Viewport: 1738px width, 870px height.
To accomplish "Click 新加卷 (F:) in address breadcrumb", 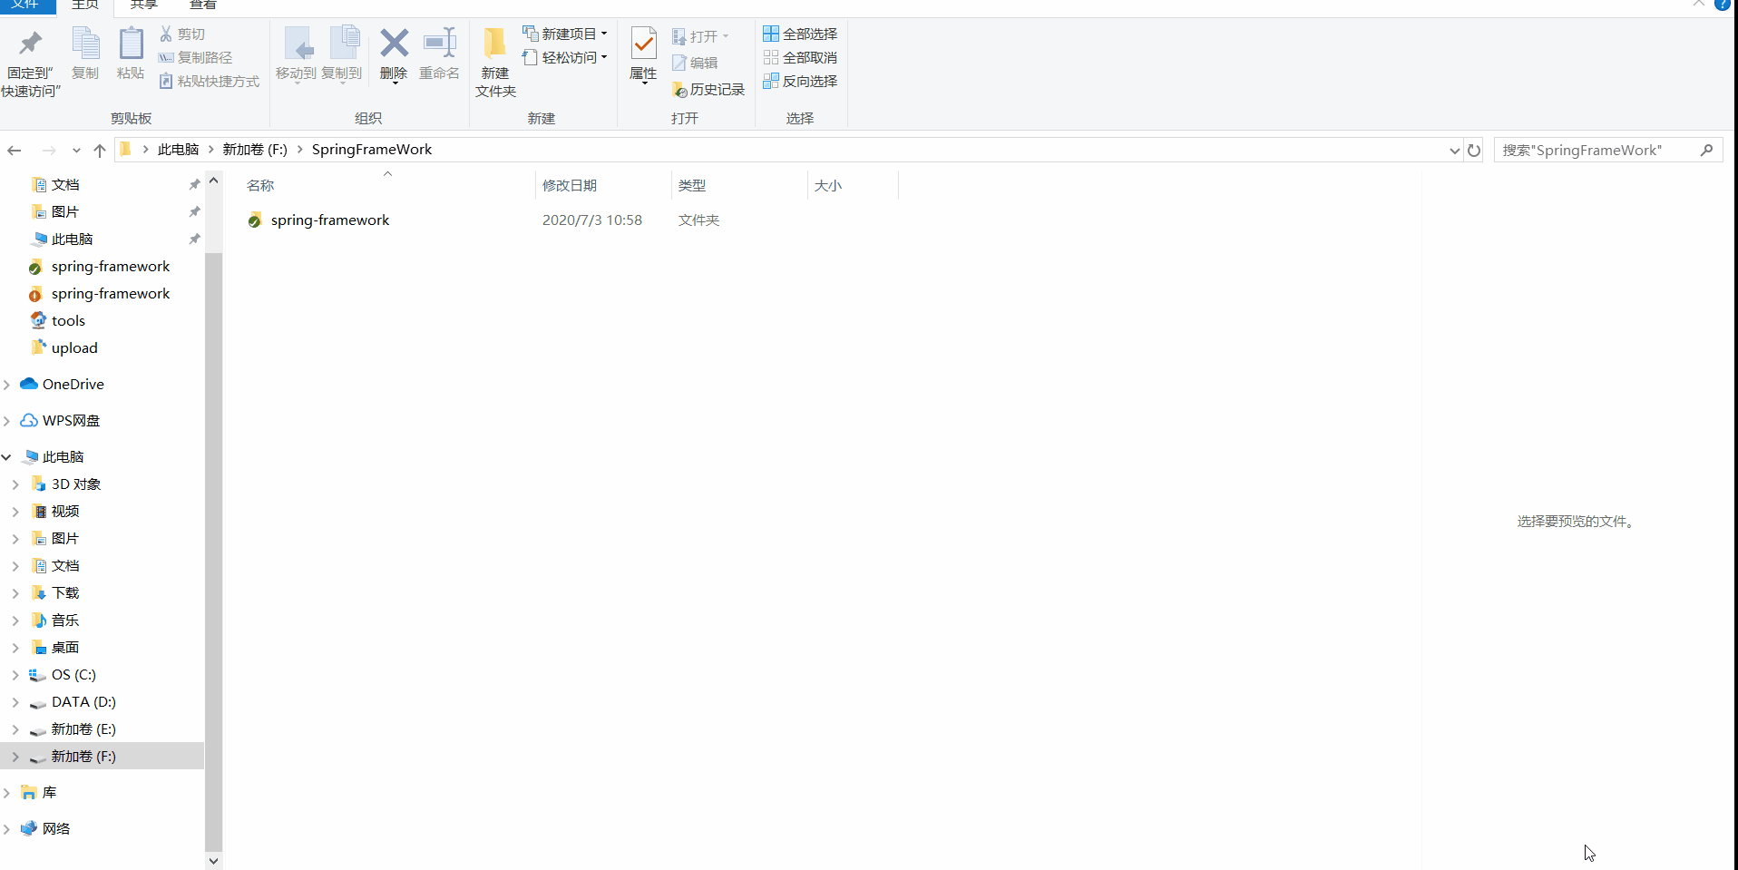I will coord(255,150).
